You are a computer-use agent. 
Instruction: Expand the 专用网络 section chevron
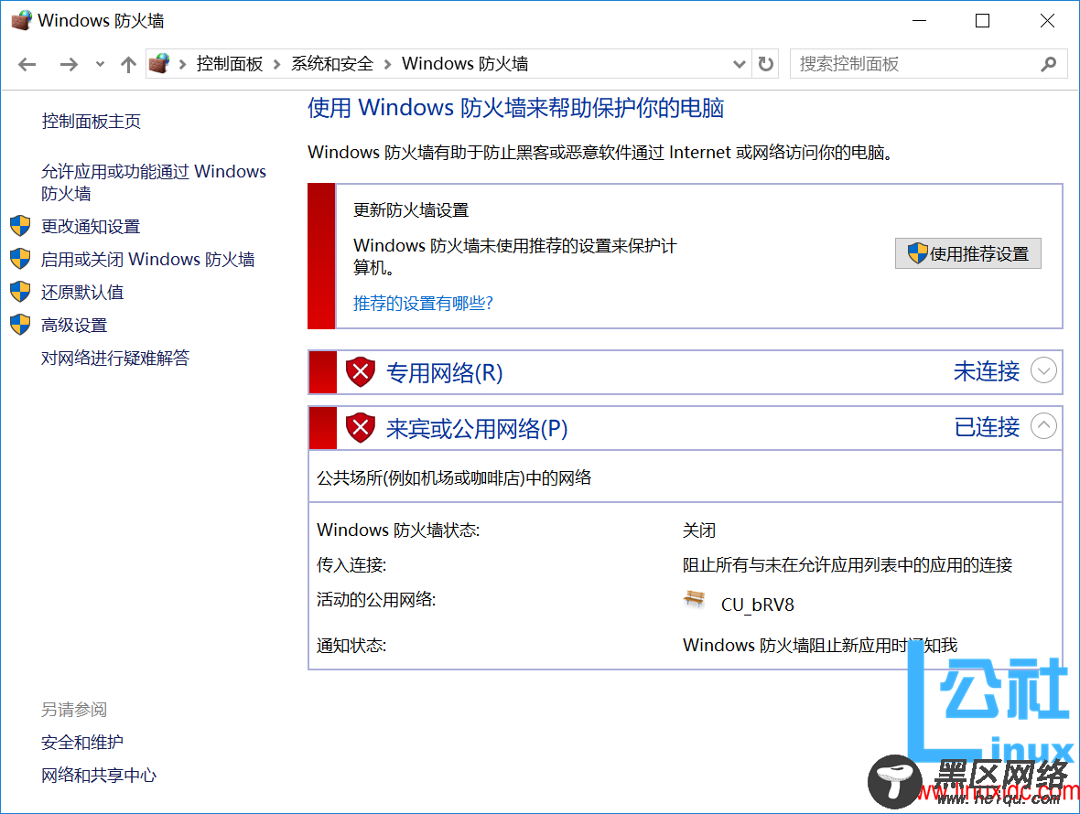pyautogui.click(x=1043, y=370)
